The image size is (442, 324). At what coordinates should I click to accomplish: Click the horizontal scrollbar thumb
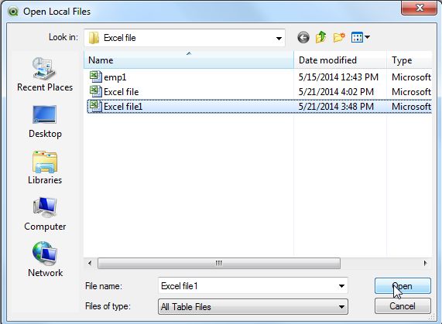(219, 263)
